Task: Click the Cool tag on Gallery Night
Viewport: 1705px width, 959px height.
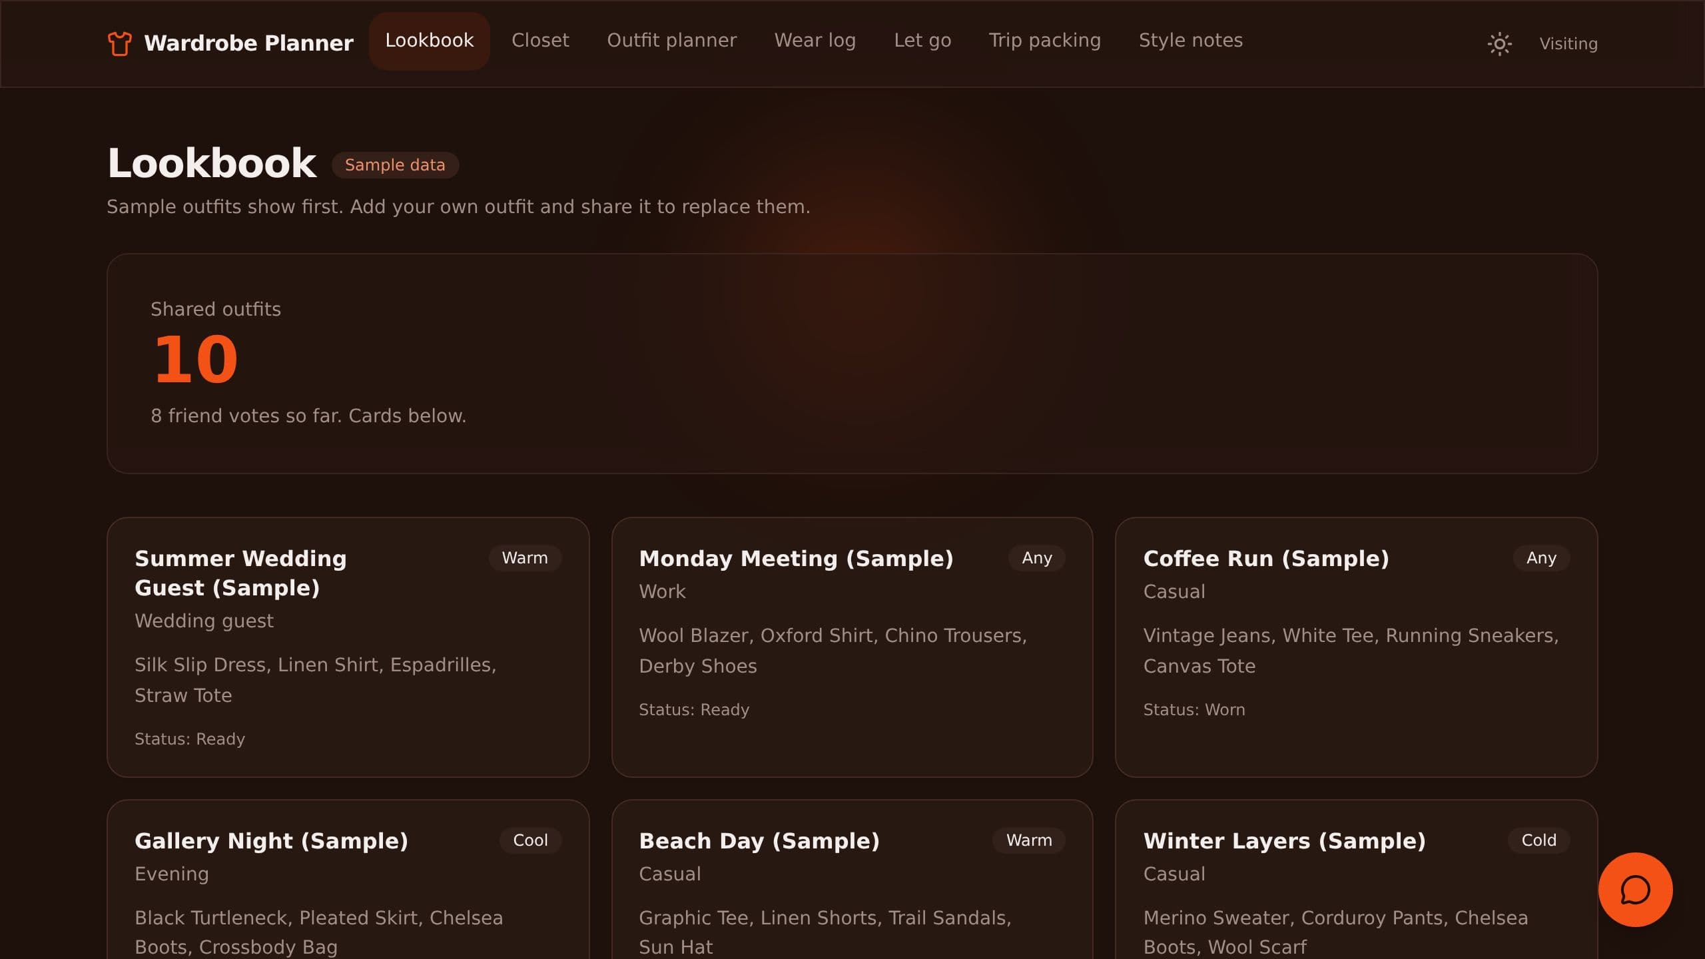Action: point(530,840)
